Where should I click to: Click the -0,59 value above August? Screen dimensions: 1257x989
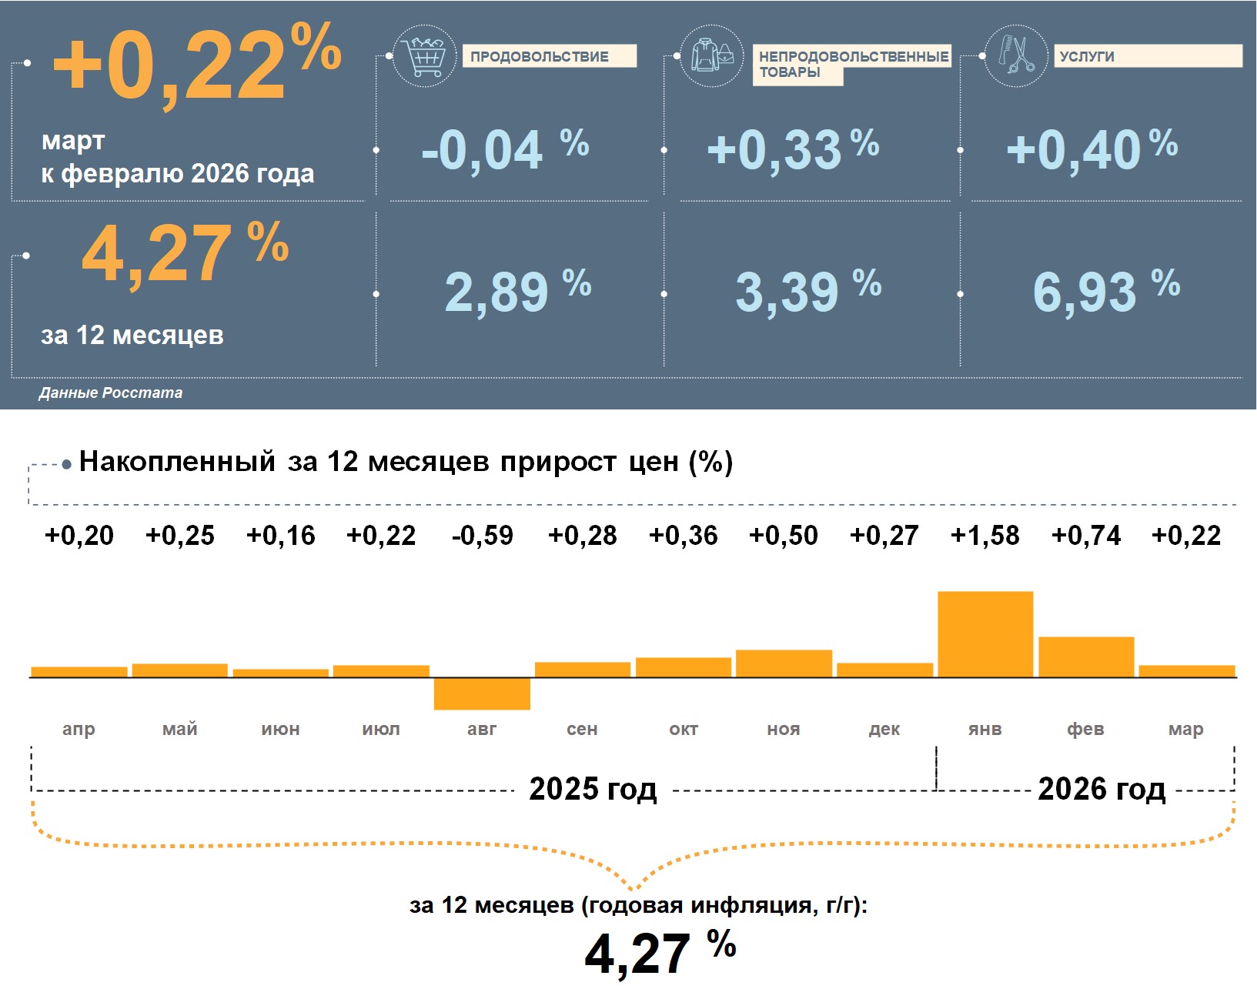point(482,536)
